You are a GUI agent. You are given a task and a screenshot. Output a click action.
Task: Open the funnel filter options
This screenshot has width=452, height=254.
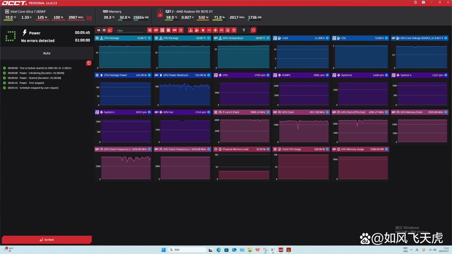(x=244, y=30)
